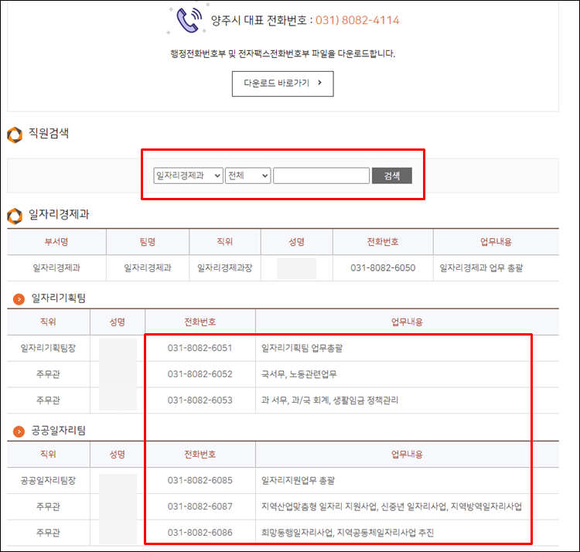Click 일자리기획팀 업무총괄 duty text
Image resolution: width=580 pixels, height=552 pixels.
(x=302, y=348)
